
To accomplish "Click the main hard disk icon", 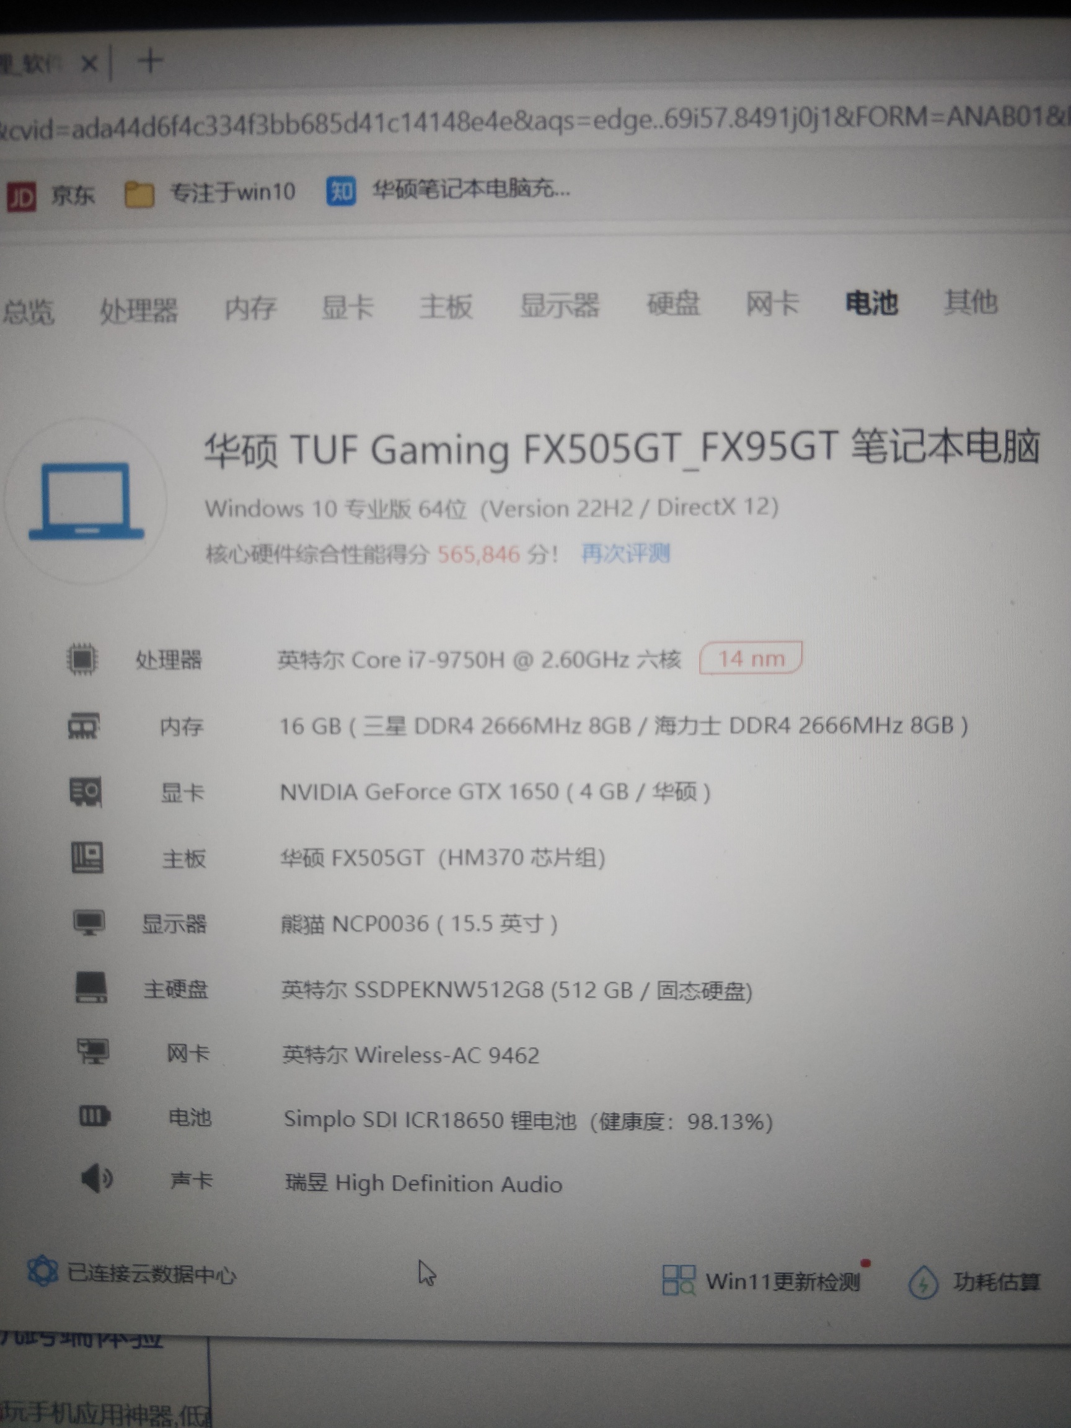I will 91,989.
